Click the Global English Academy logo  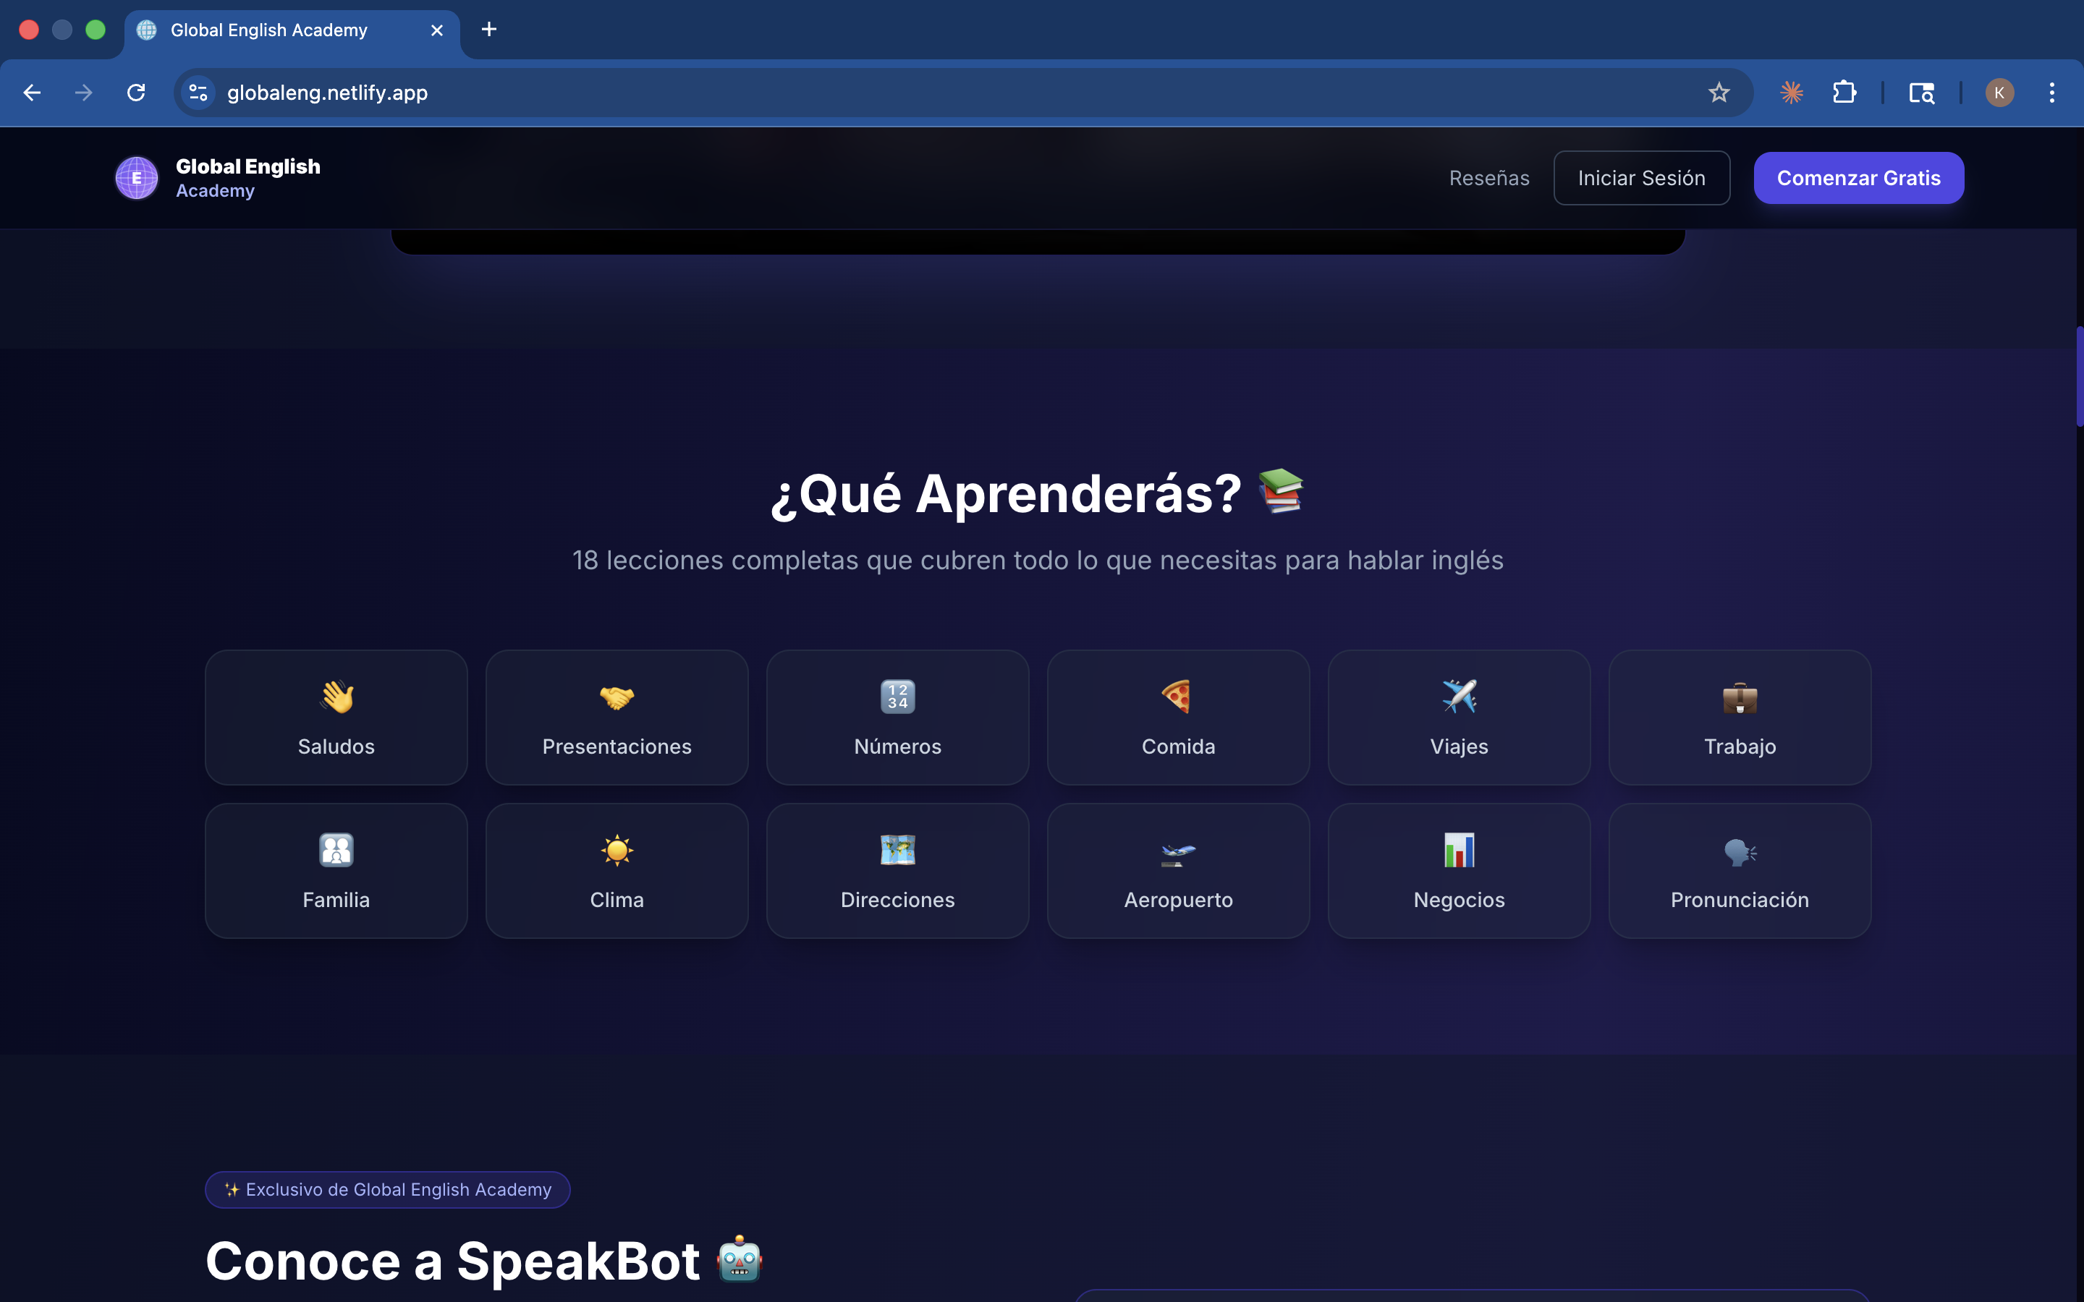point(137,177)
